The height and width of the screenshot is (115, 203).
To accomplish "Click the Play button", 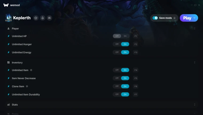I will pyautogui.click(x=187, y=18).
